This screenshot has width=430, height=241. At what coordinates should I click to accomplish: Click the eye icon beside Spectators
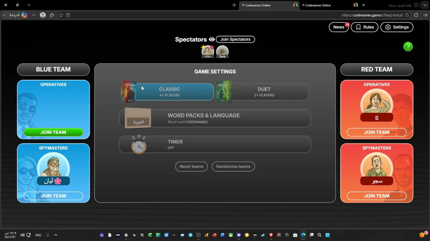[212, 39]
